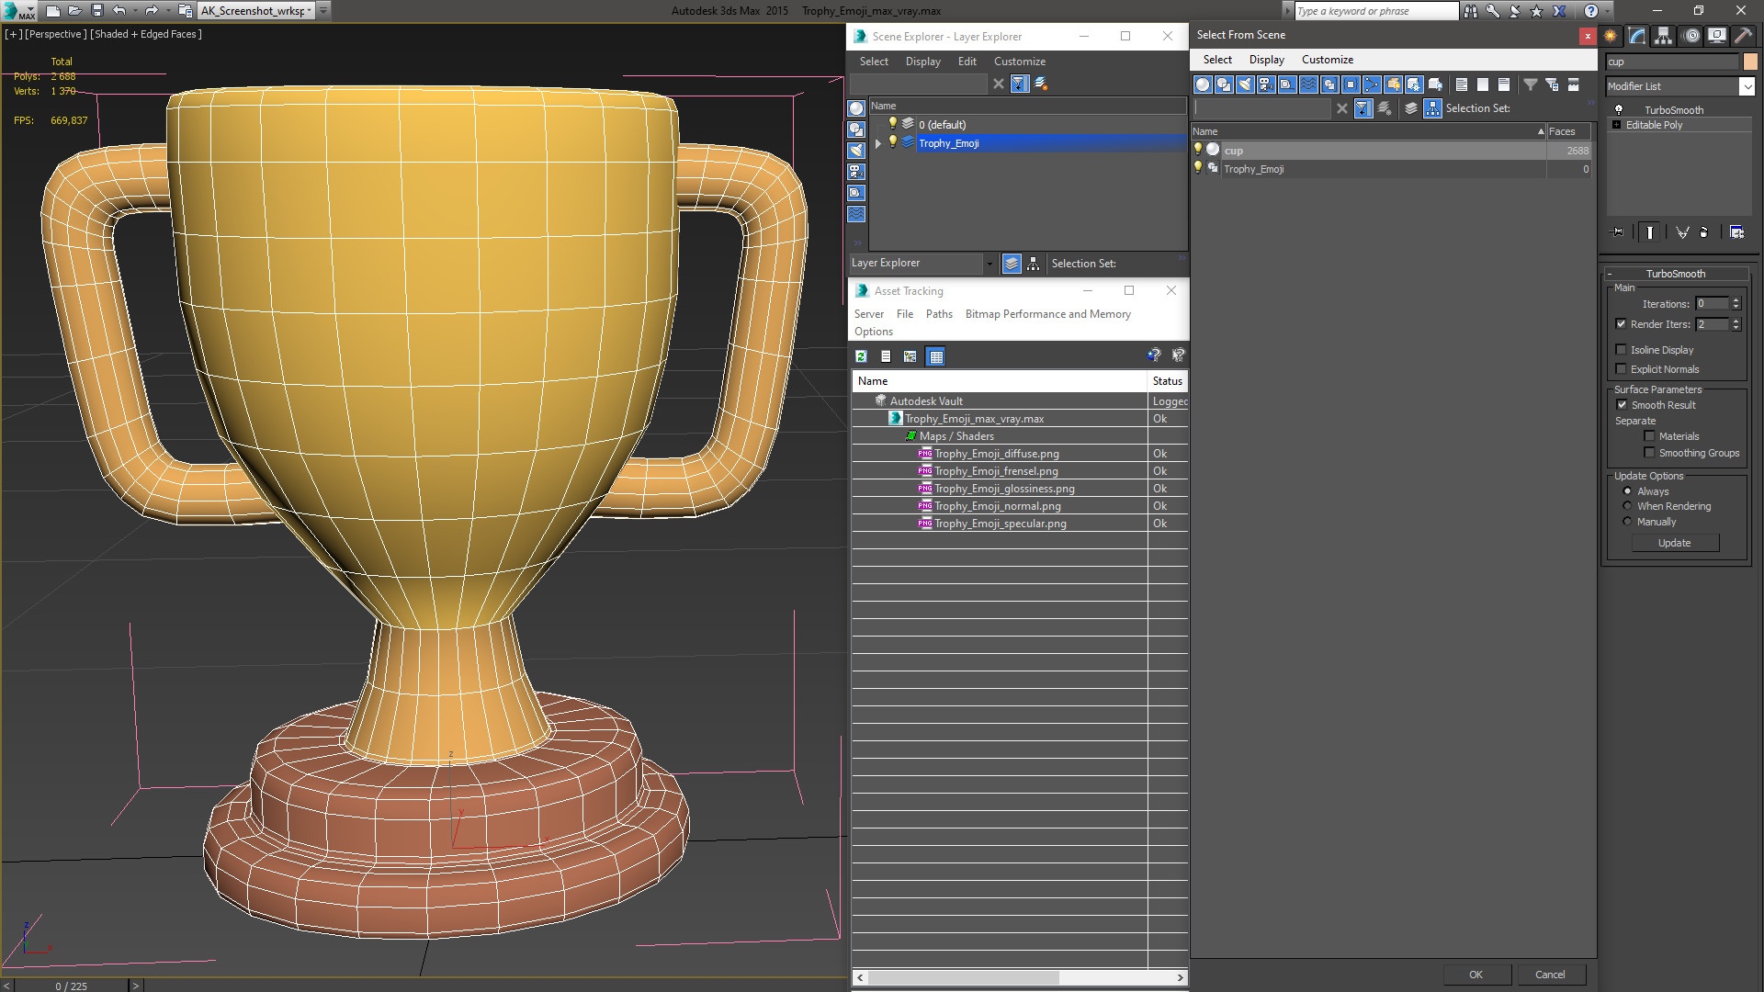Click the Update button in TurboSmooth

pyautogui.click(x=1673, y=541)
